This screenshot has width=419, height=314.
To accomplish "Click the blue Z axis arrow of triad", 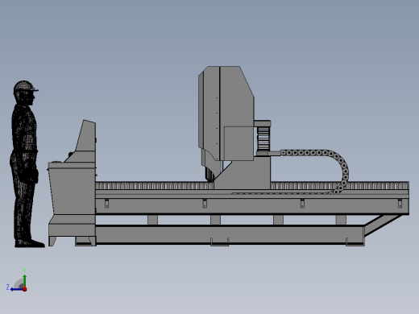I will click(16, 289).
